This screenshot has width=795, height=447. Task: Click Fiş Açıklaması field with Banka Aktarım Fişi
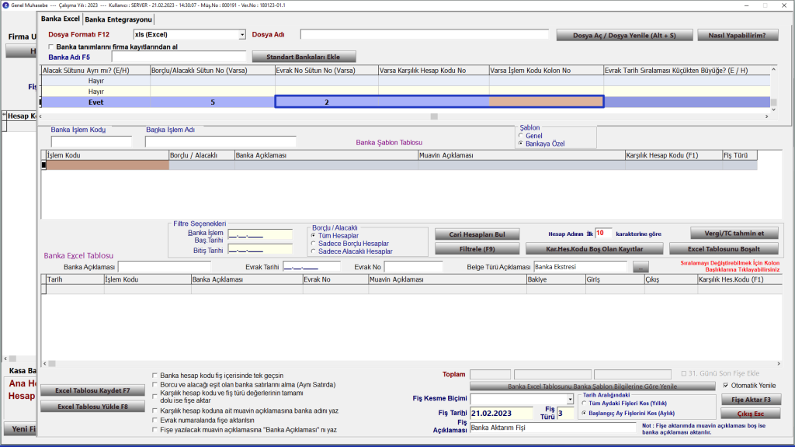[x=553, y=428]
